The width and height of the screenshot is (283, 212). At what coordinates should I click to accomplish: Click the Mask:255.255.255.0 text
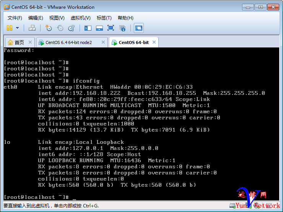(234, 93)
